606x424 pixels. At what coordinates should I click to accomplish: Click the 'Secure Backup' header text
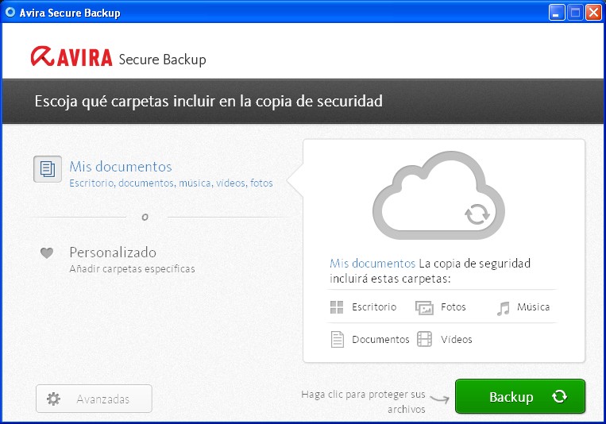tap(162, 60)
